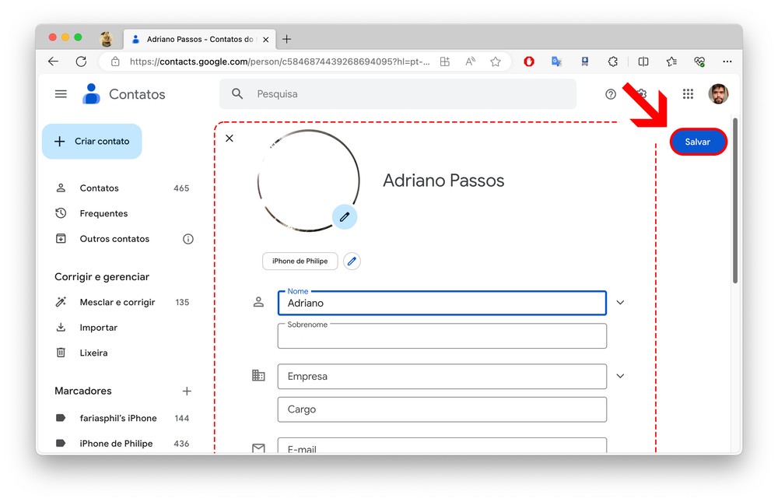Expand additional Empresa fields chevron
The width and height of the screenshot is (778, 502).
click(620, 376)
